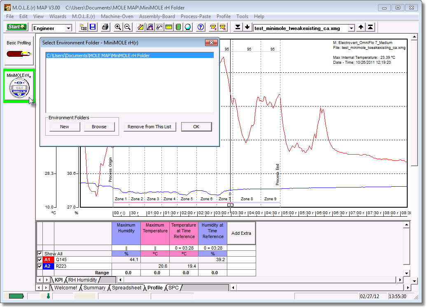Image resolution: width=427 pixels, height=308 pixels.
Task: Open the Process-Paste menu
Action: (x=196, y=16)
